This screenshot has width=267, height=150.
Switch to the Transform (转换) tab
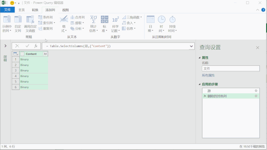pyautogui.click(x=35, y=10)
